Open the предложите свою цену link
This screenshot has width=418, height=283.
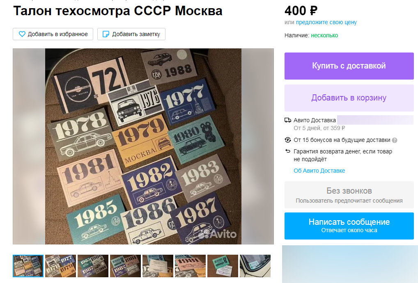point(326,23)
